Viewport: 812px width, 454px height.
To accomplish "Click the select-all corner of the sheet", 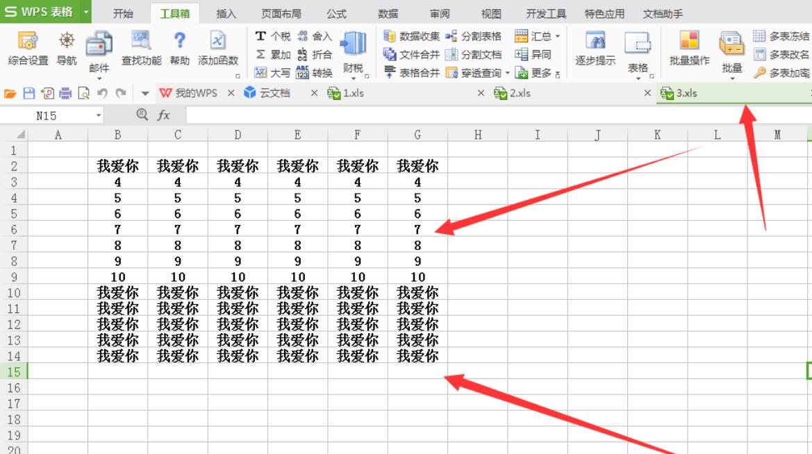I will click(x=14, y=135).
